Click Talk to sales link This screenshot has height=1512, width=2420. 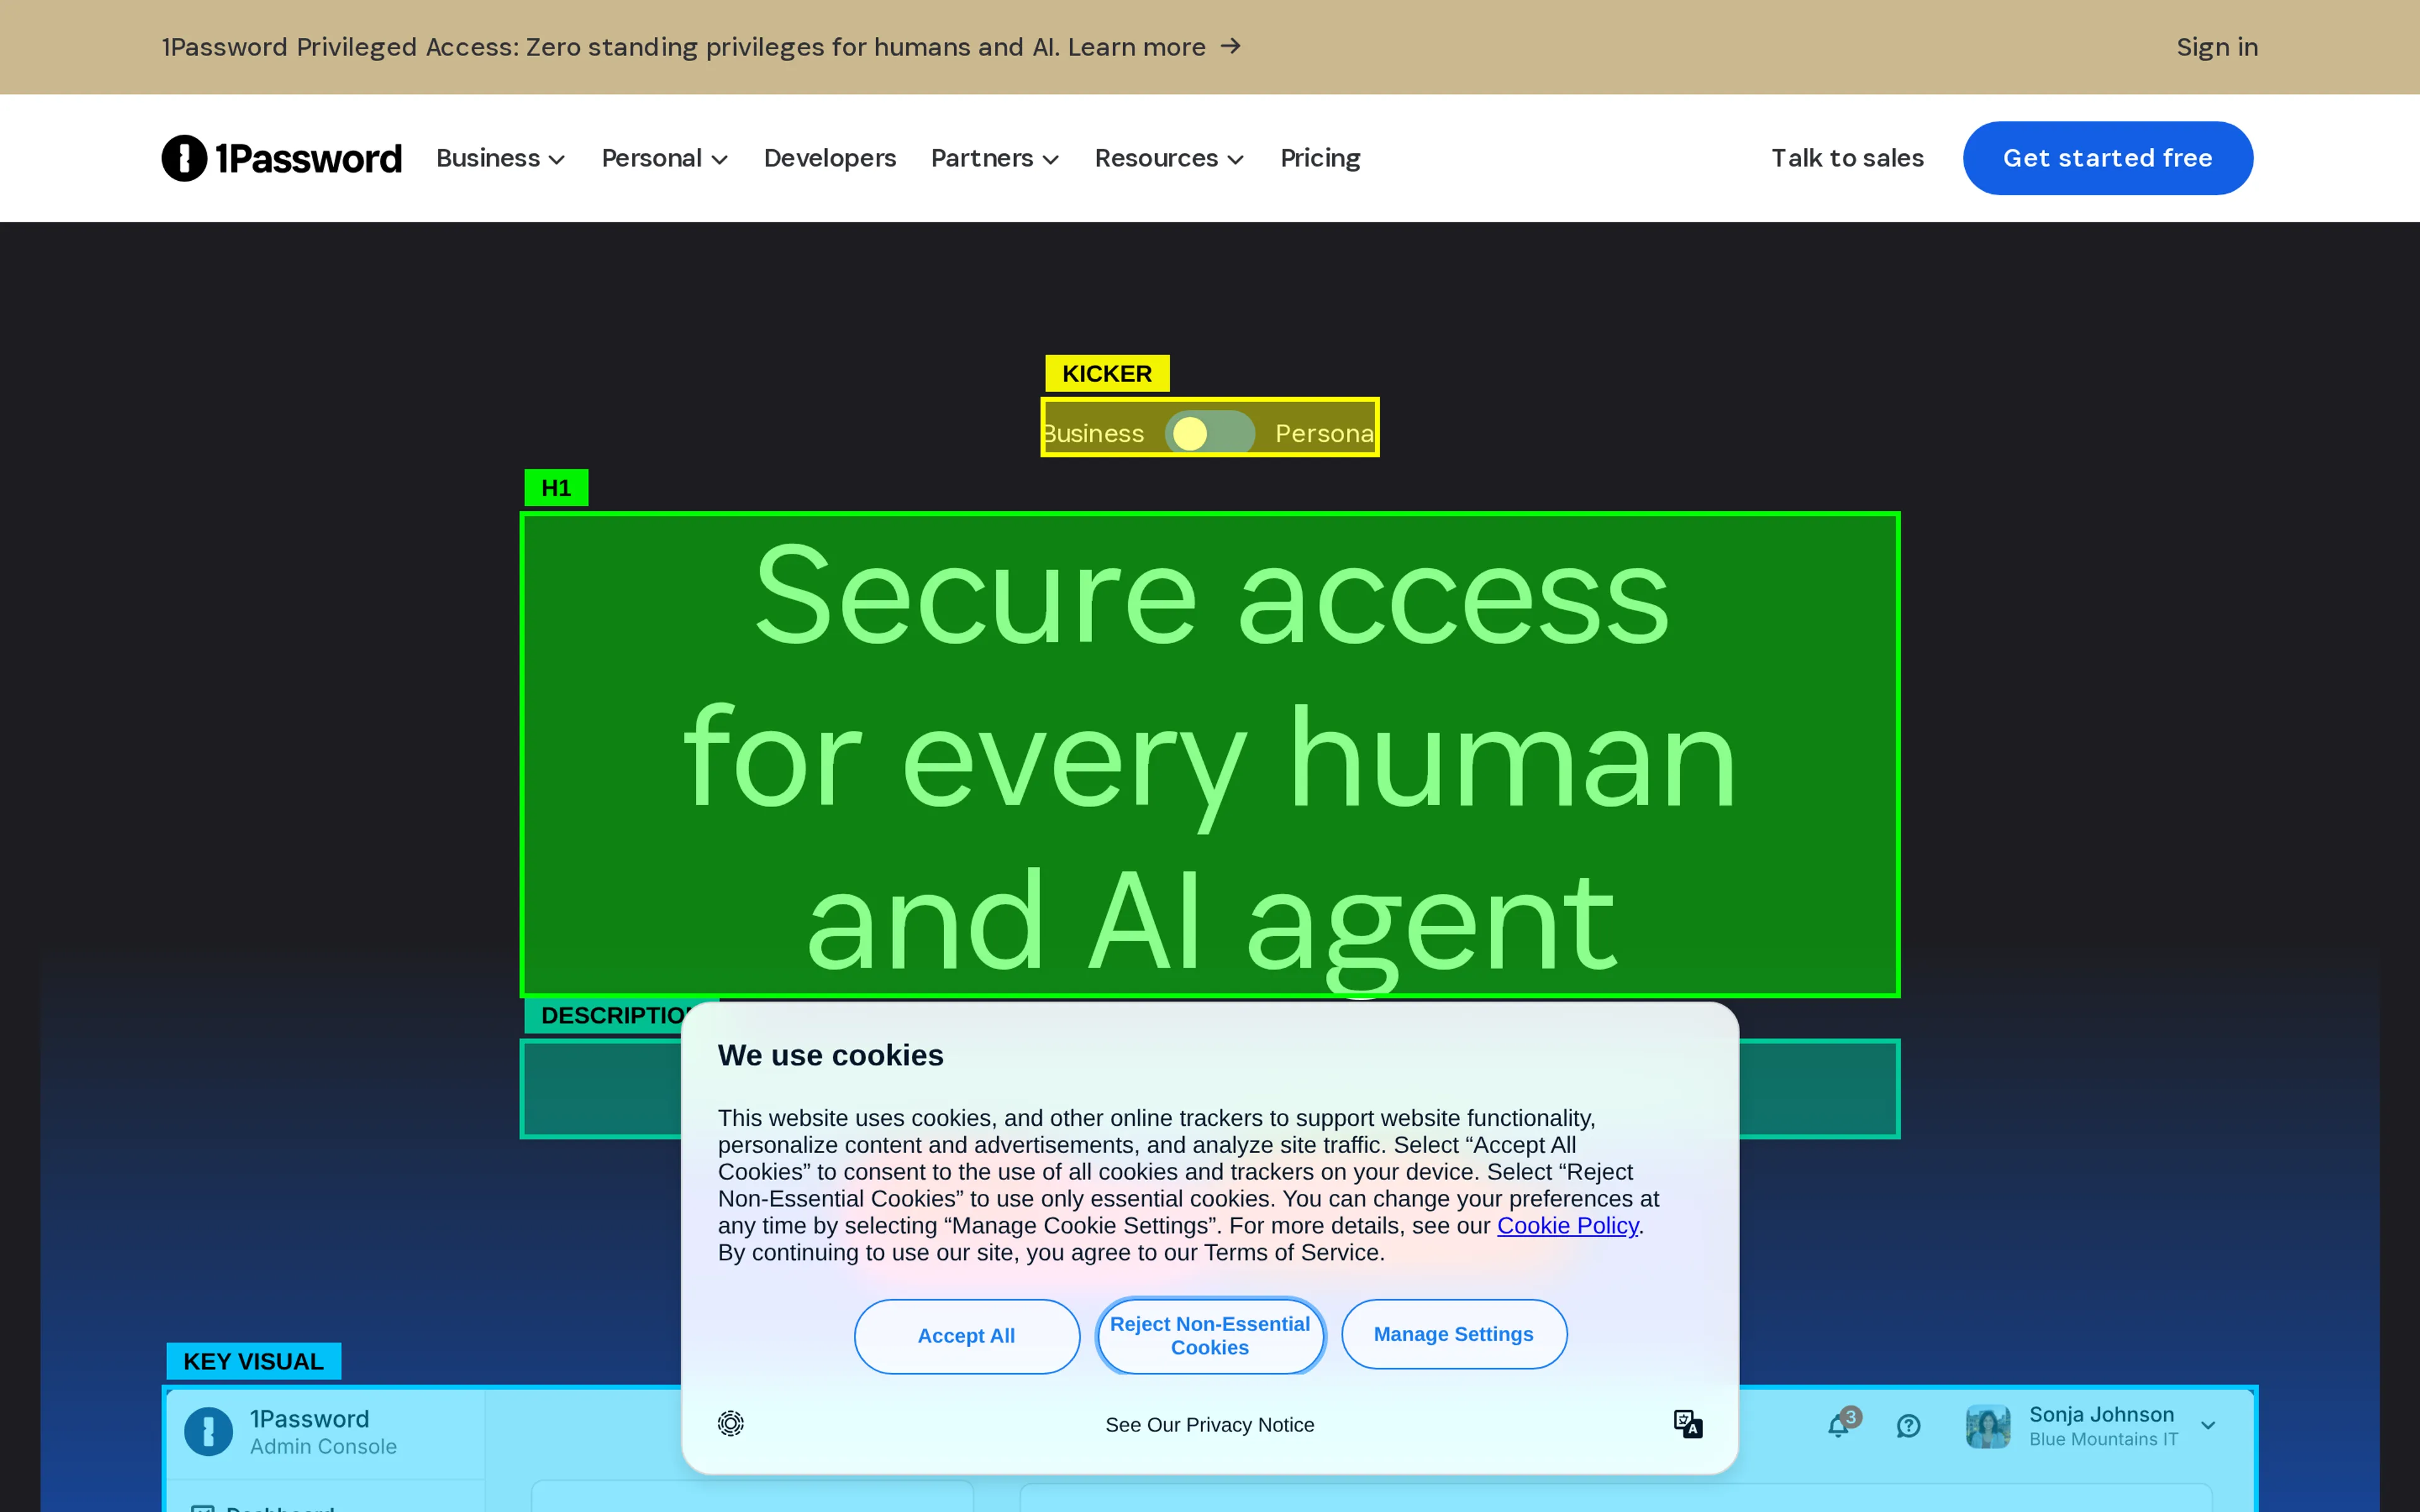pyautogui.click(x=1847, y=158)
